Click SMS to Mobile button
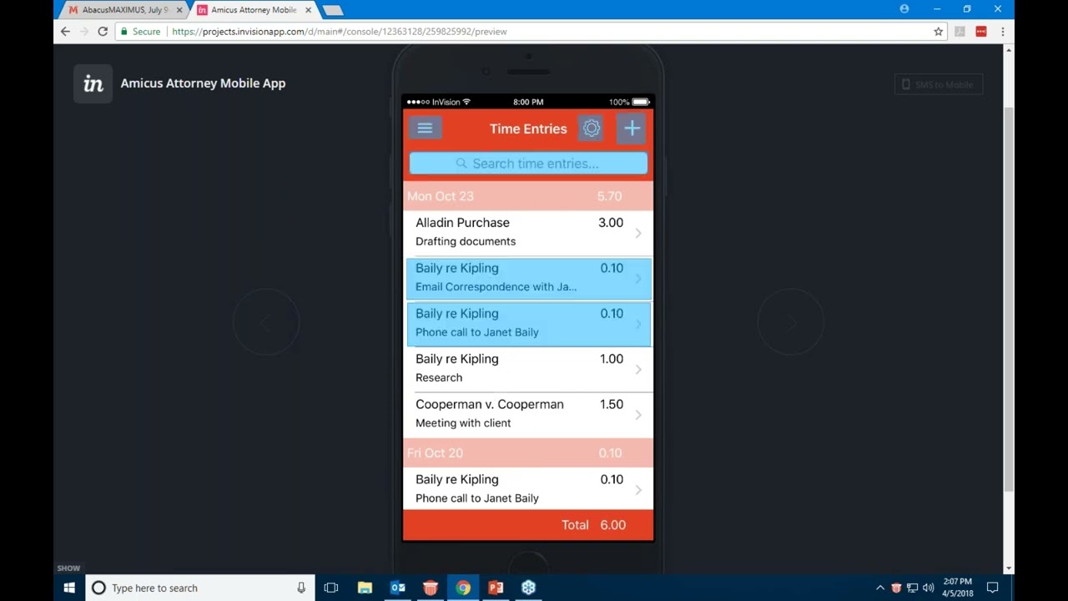Viewport: 1068px width, 601px height. click(939, 84)
